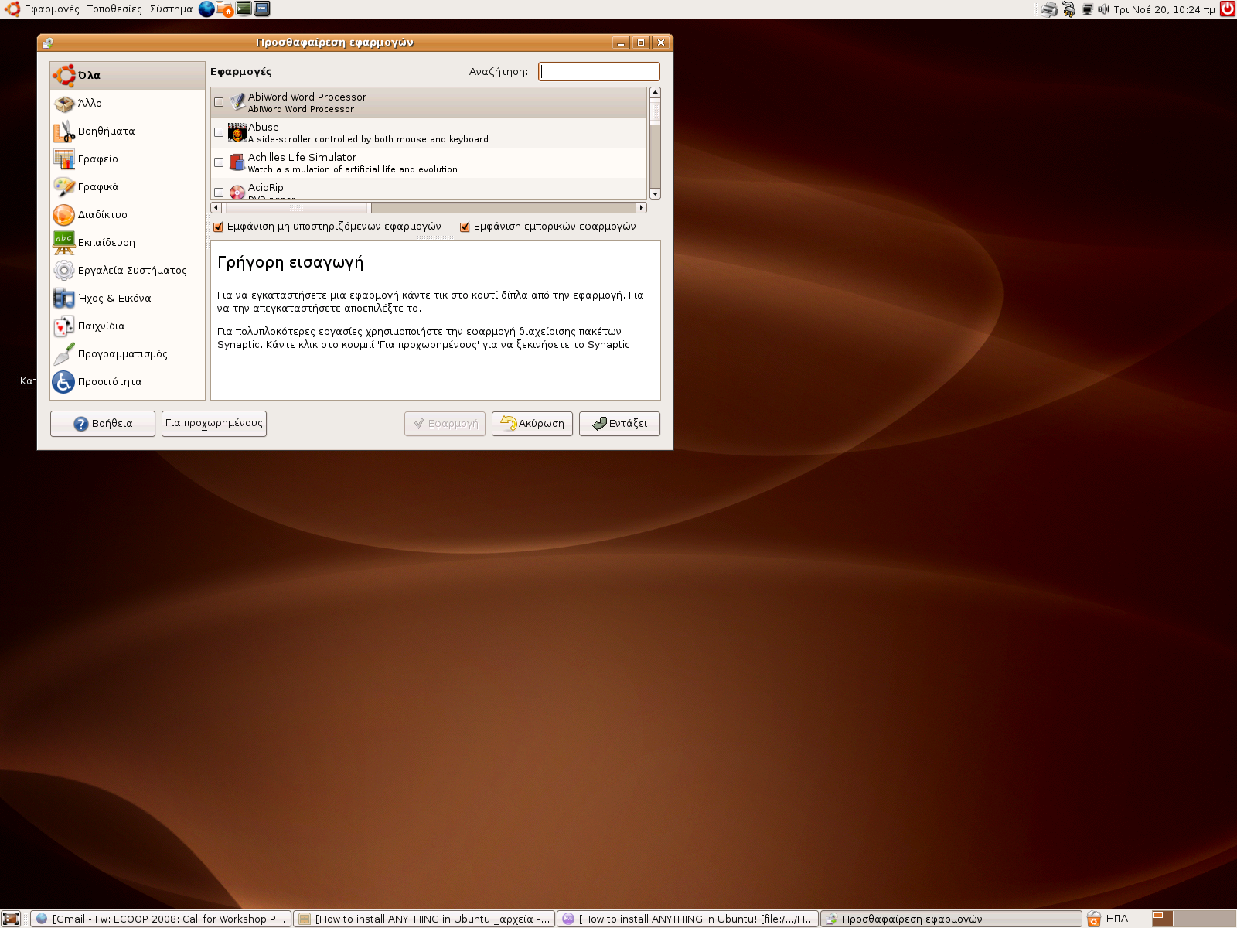Launch the terminal icon in top panel

tap(244, 9)
